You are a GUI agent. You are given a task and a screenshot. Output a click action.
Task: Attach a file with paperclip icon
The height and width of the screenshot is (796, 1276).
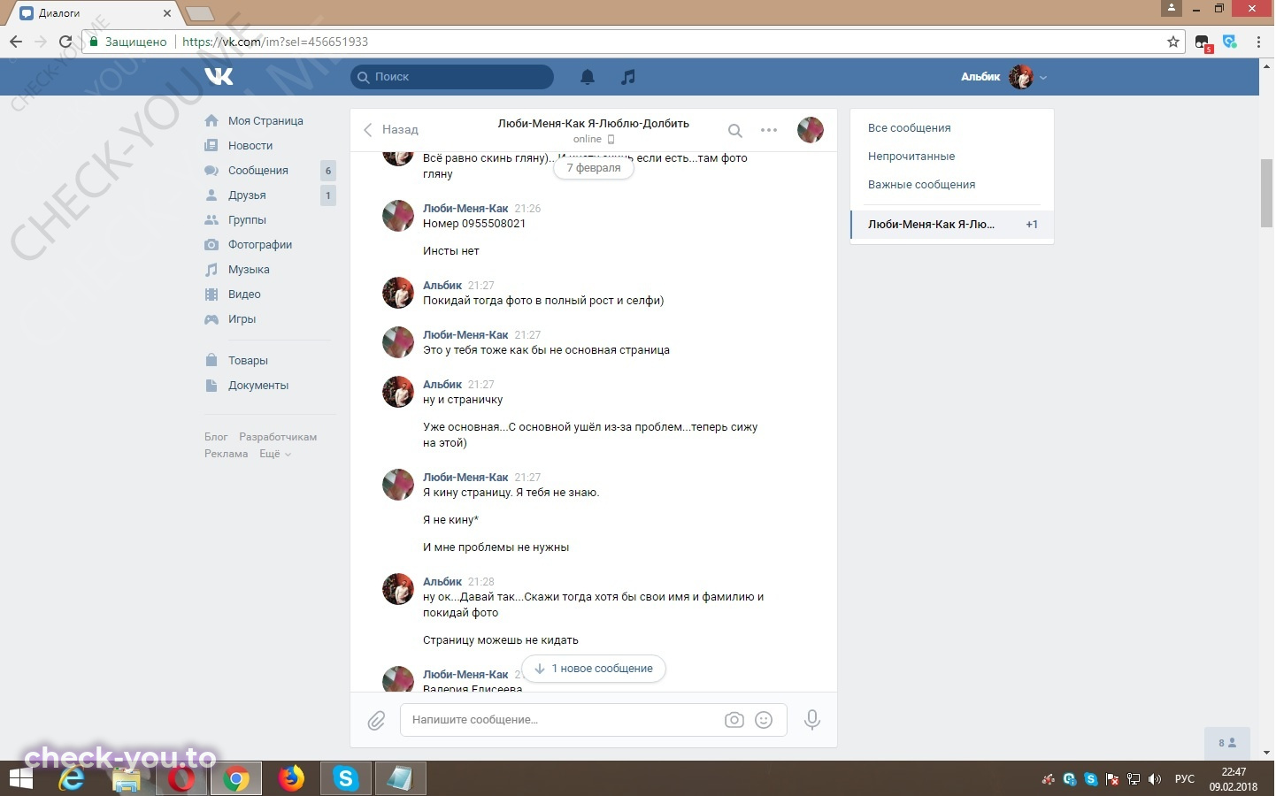pos(376,720)
